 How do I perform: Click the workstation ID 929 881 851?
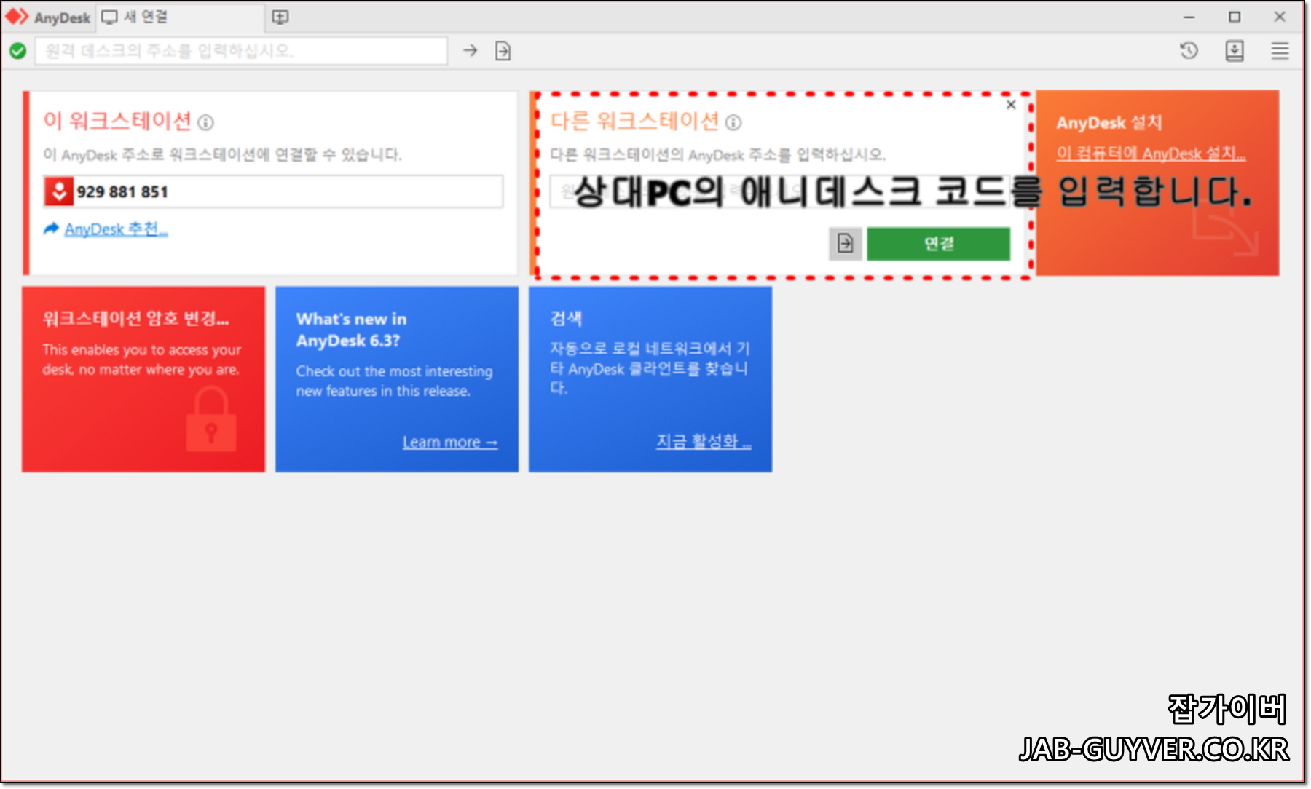point(122,192)
